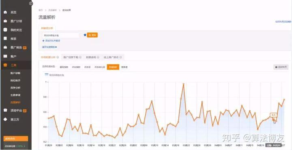
Task: Open 报表 via its sidebar icon
Action: [x=5, y=38]
